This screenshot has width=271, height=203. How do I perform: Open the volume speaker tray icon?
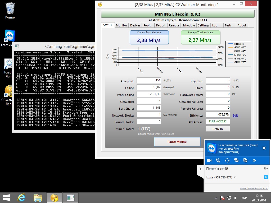click(x=235, y=198)
